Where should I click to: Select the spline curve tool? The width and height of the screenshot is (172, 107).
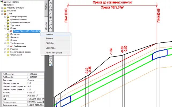51,25
